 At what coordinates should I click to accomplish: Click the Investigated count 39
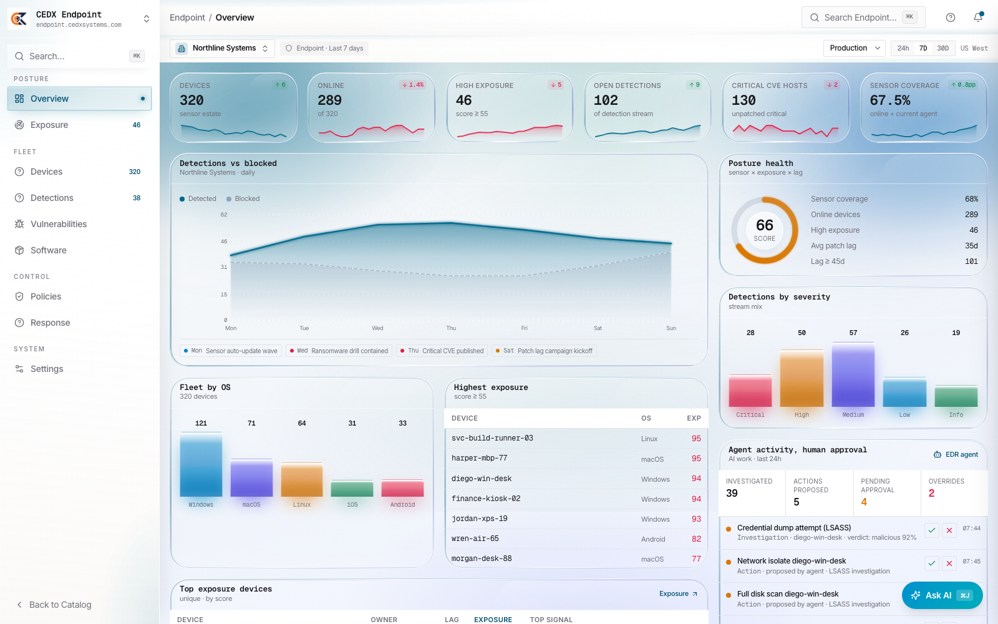(x=732, y=493)
